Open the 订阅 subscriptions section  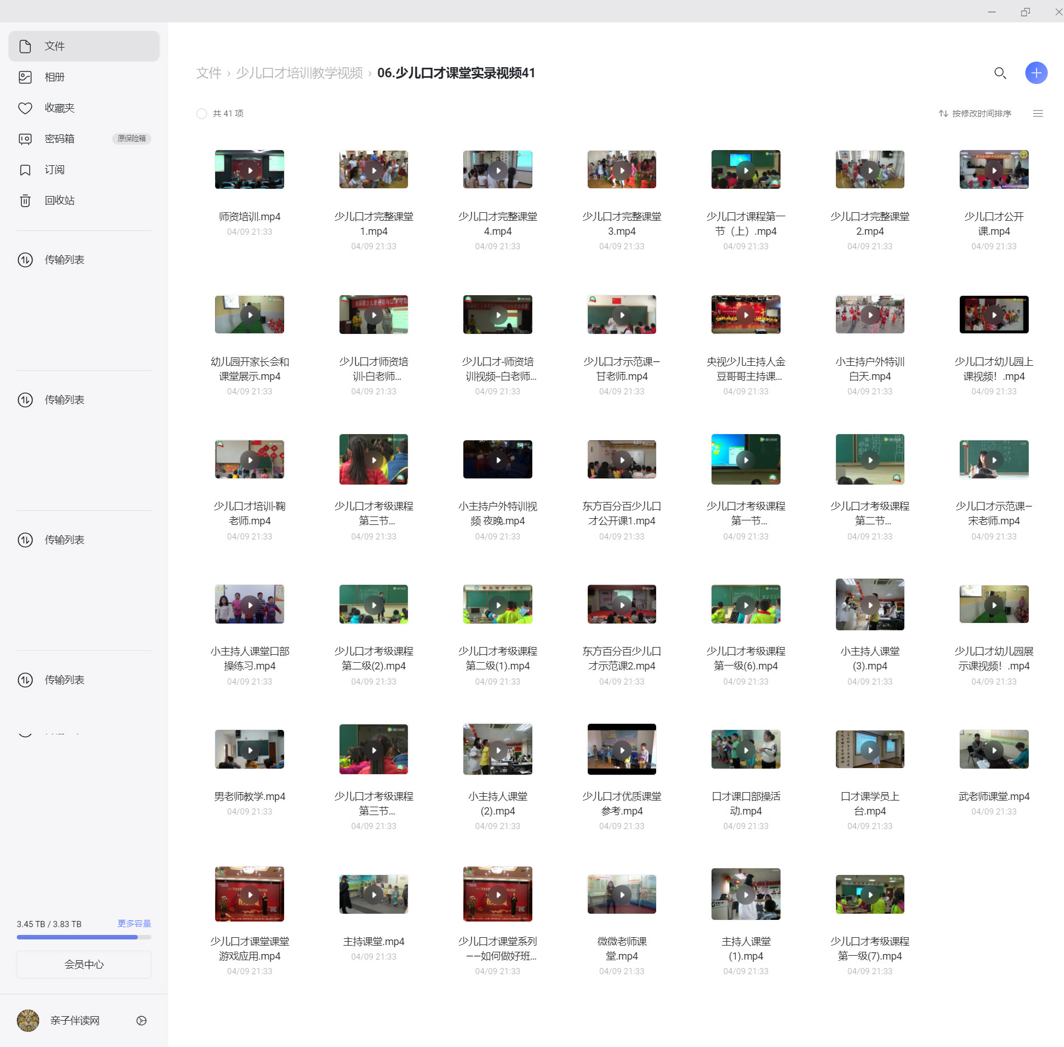[x=55, y=170]
